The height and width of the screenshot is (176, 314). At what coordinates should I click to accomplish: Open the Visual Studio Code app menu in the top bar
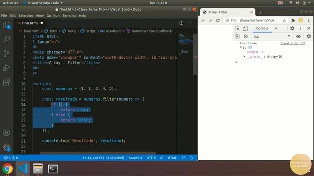[x=43, y=3]
